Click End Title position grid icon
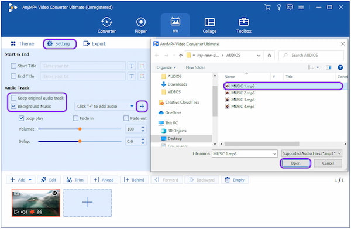351x229 pixels. [x=142, y=76]
